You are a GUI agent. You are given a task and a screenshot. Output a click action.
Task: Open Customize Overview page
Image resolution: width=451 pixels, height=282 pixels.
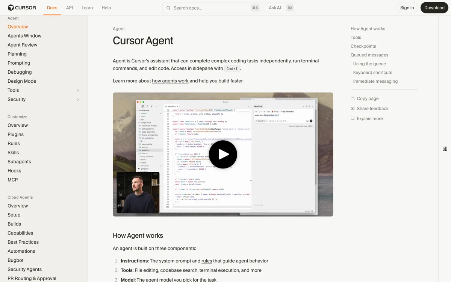point(18,125)
